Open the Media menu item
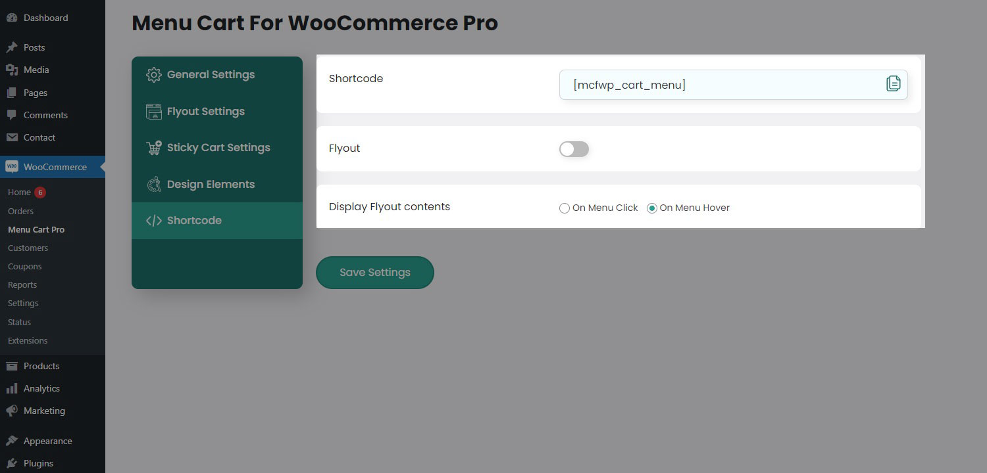The image size is (987, 473). point(53,70)
